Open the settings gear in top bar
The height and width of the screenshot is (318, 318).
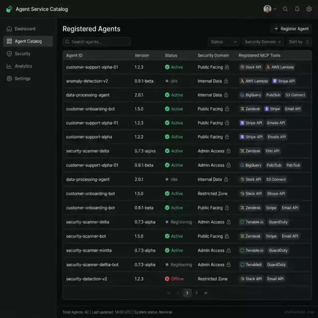tap(309, 9)
